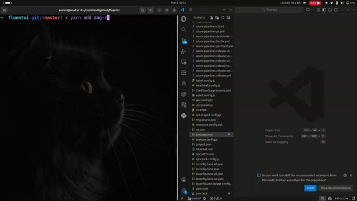Click Go Live in status bar
The width and height of the screenshot is (357, 201).
[341, 199]
